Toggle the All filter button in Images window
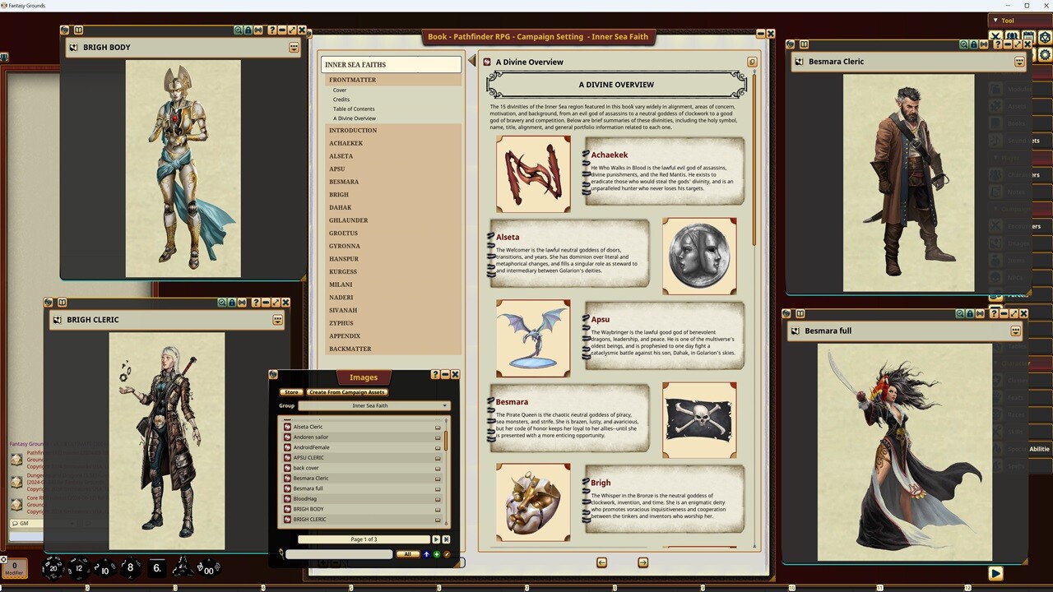The height and width of the screenshot is (592, 1053). click(408, 553)
